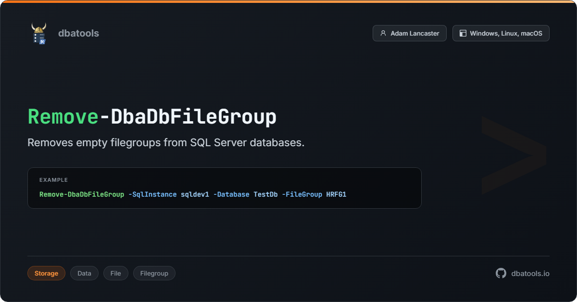This screenshot has height=302, width=577.
Task: Click the -Database parameter in code
Action: 231,194
